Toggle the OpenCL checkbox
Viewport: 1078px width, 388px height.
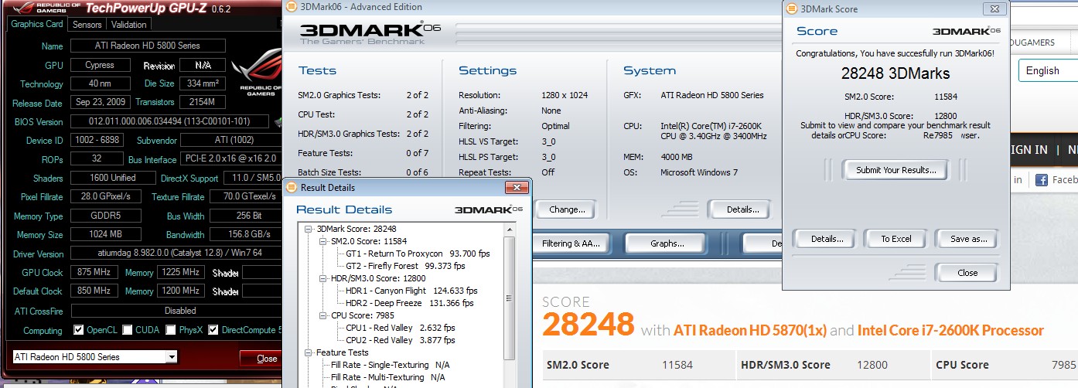tap(79, 330)
